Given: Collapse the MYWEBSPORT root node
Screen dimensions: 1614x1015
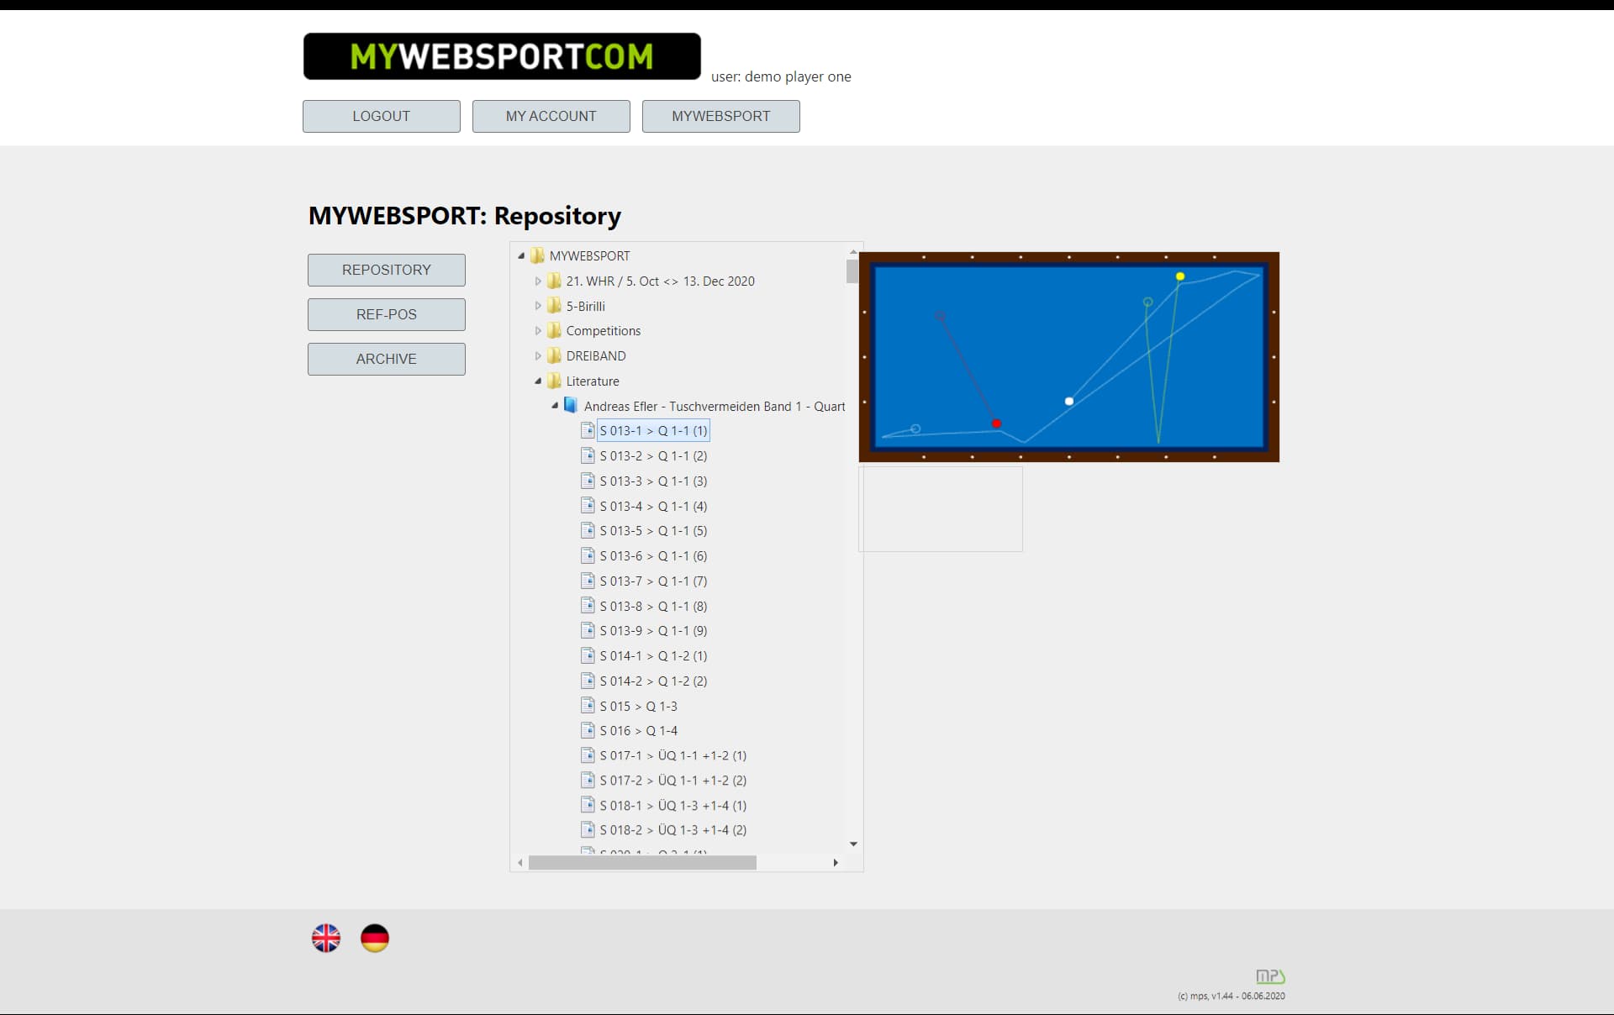Looking at the screenshot, I should pos(521,255).
